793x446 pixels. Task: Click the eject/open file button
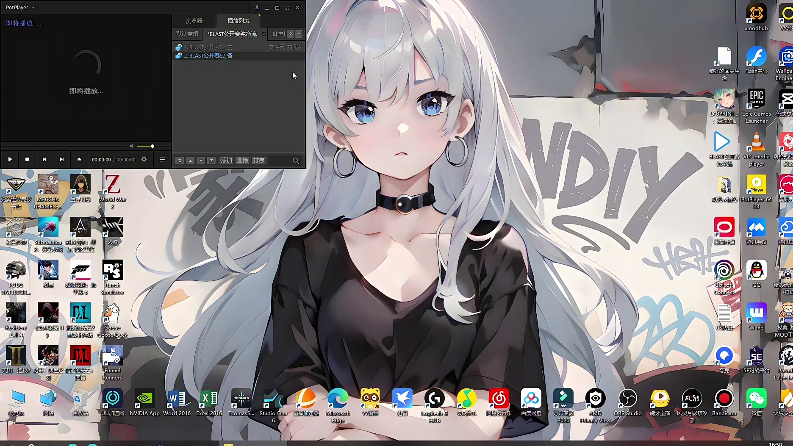point(79,159)
